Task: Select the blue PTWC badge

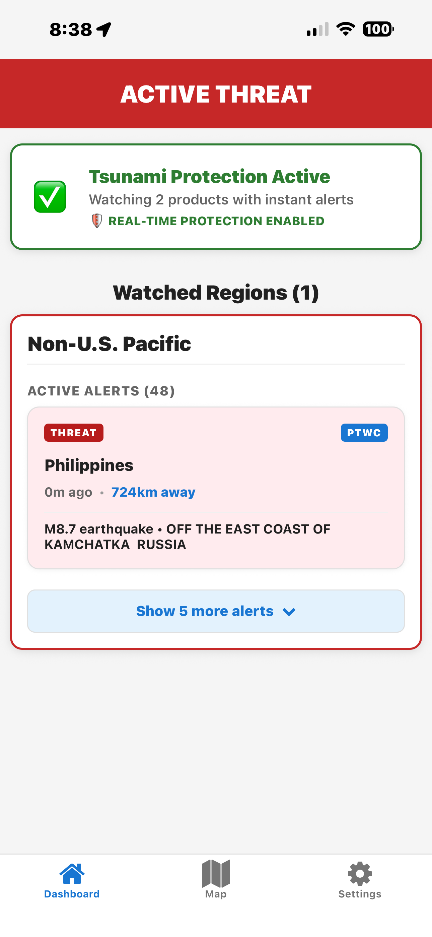Action: pos(364,433)
